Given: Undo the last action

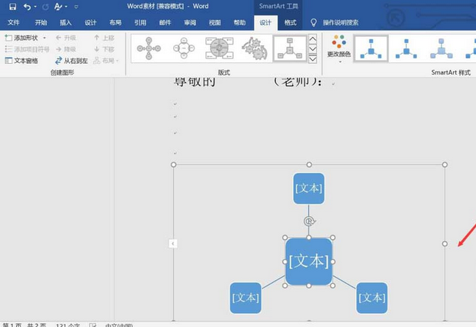Looking at the screenshot, I should pos(28,6).
